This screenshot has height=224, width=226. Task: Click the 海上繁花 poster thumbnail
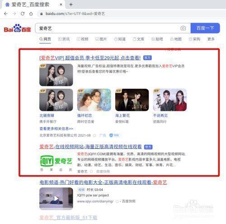coord(132,100)
